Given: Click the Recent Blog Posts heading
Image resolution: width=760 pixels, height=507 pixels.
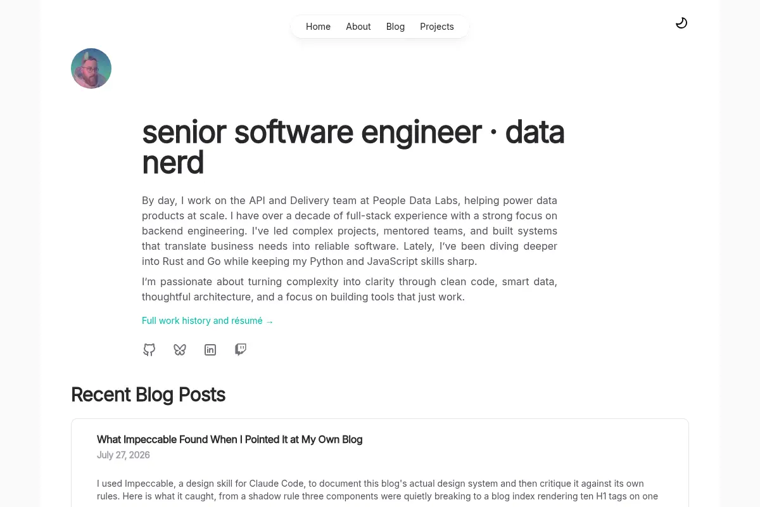Looking at the screenshot, I should point(148,394).
